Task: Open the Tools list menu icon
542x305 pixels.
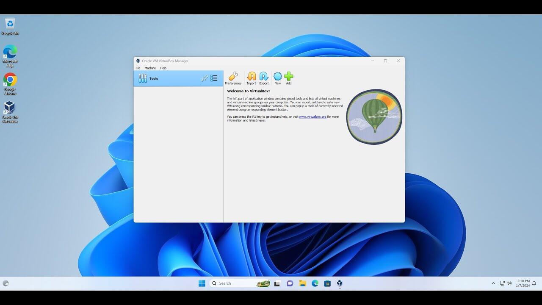Action: (214, 78)
